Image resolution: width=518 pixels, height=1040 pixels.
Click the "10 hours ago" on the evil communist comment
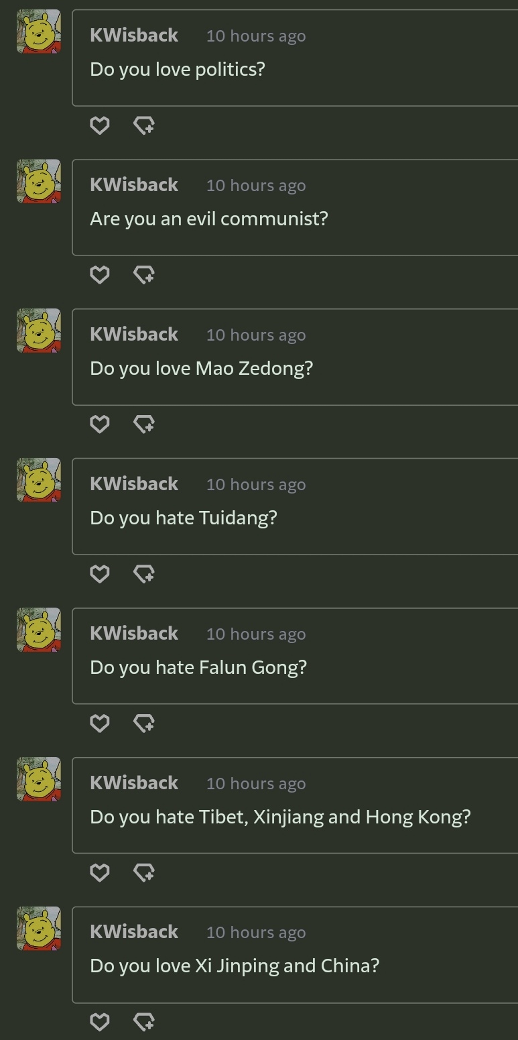tap(255, 186)
